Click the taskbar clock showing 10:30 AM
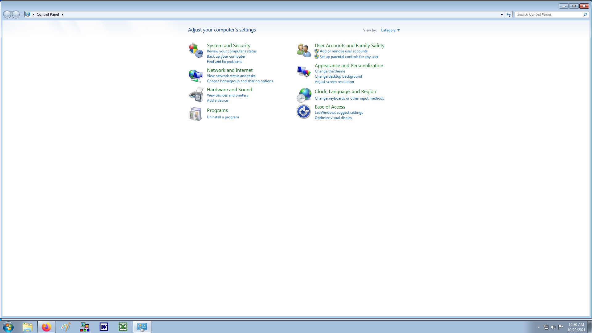This screenshot has width=592, height=333. [x=576, y=327]
